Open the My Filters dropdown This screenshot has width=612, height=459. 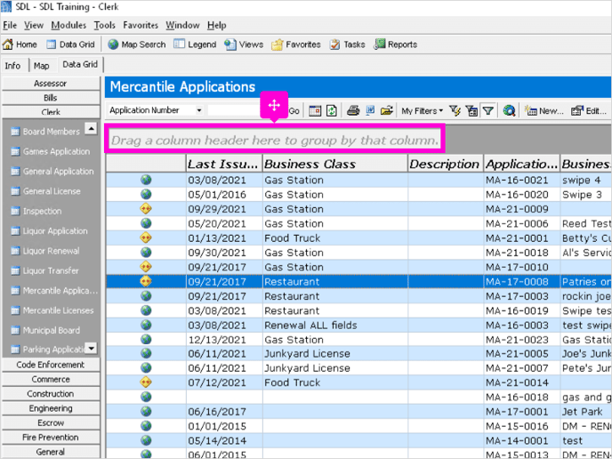point(422,111)
